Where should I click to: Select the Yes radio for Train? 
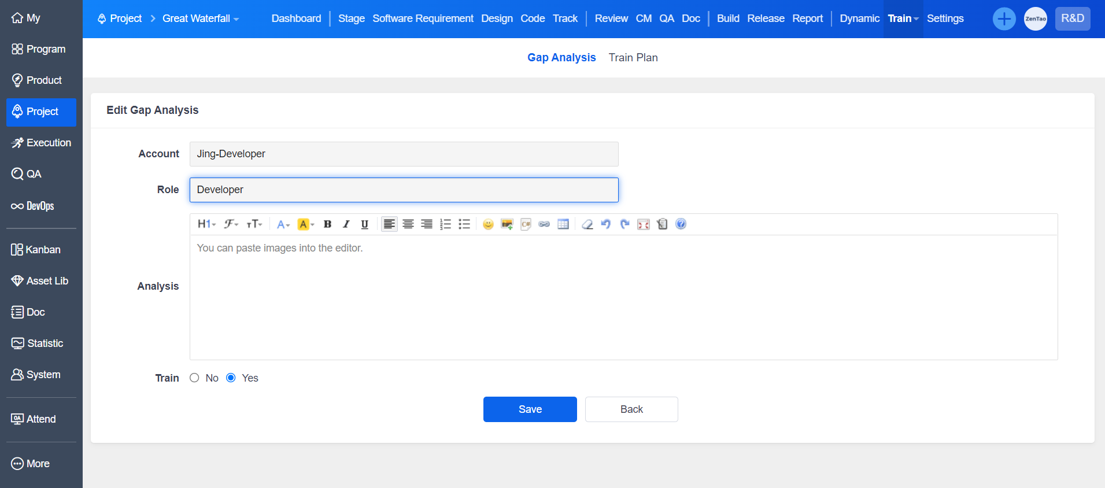tap(231, 378)
